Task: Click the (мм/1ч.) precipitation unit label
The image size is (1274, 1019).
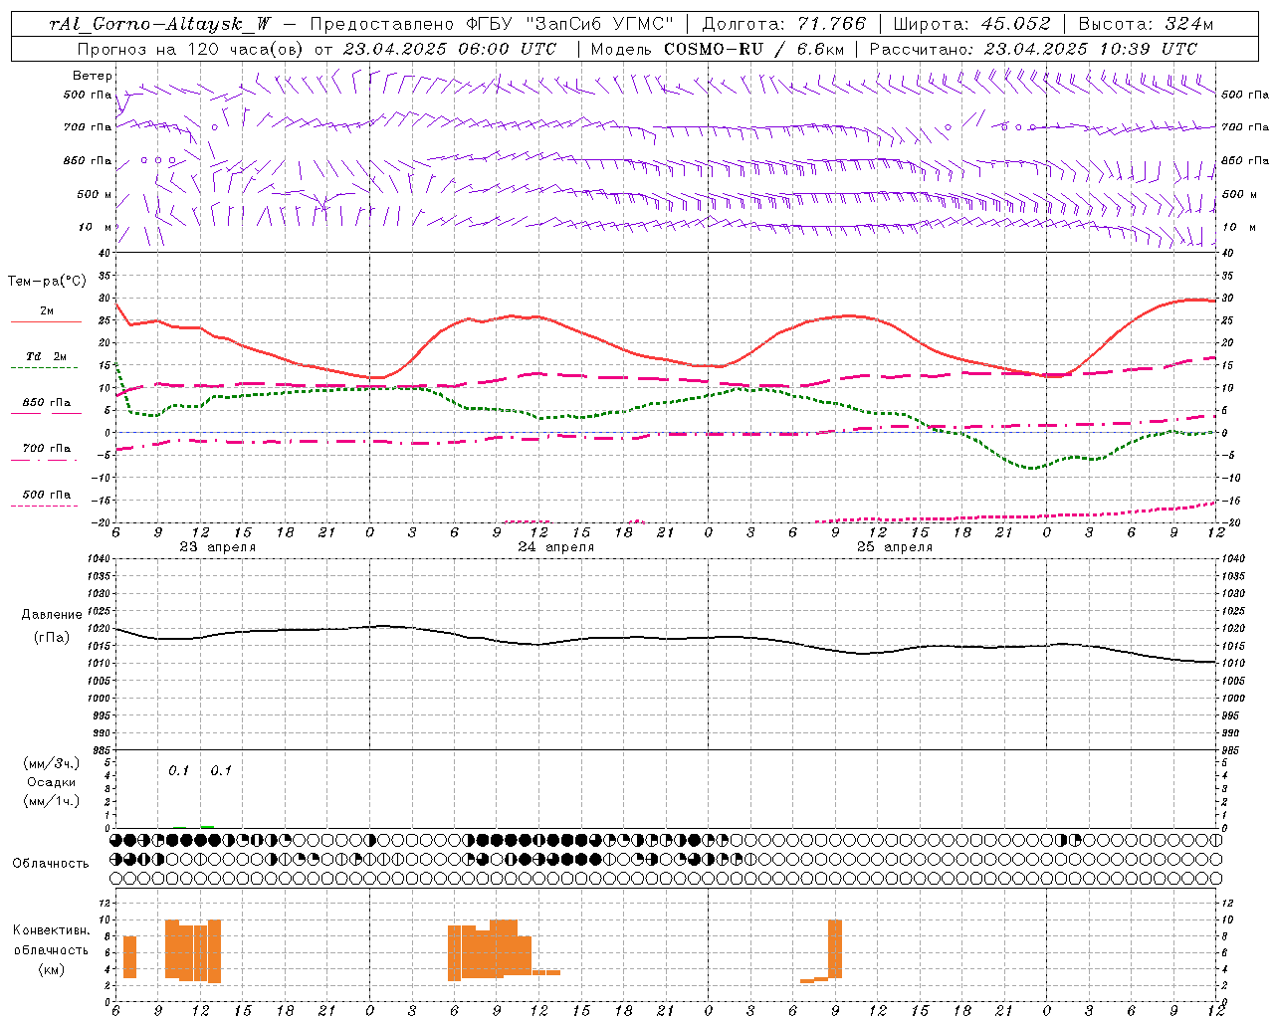Action: [x=51, y=801]
